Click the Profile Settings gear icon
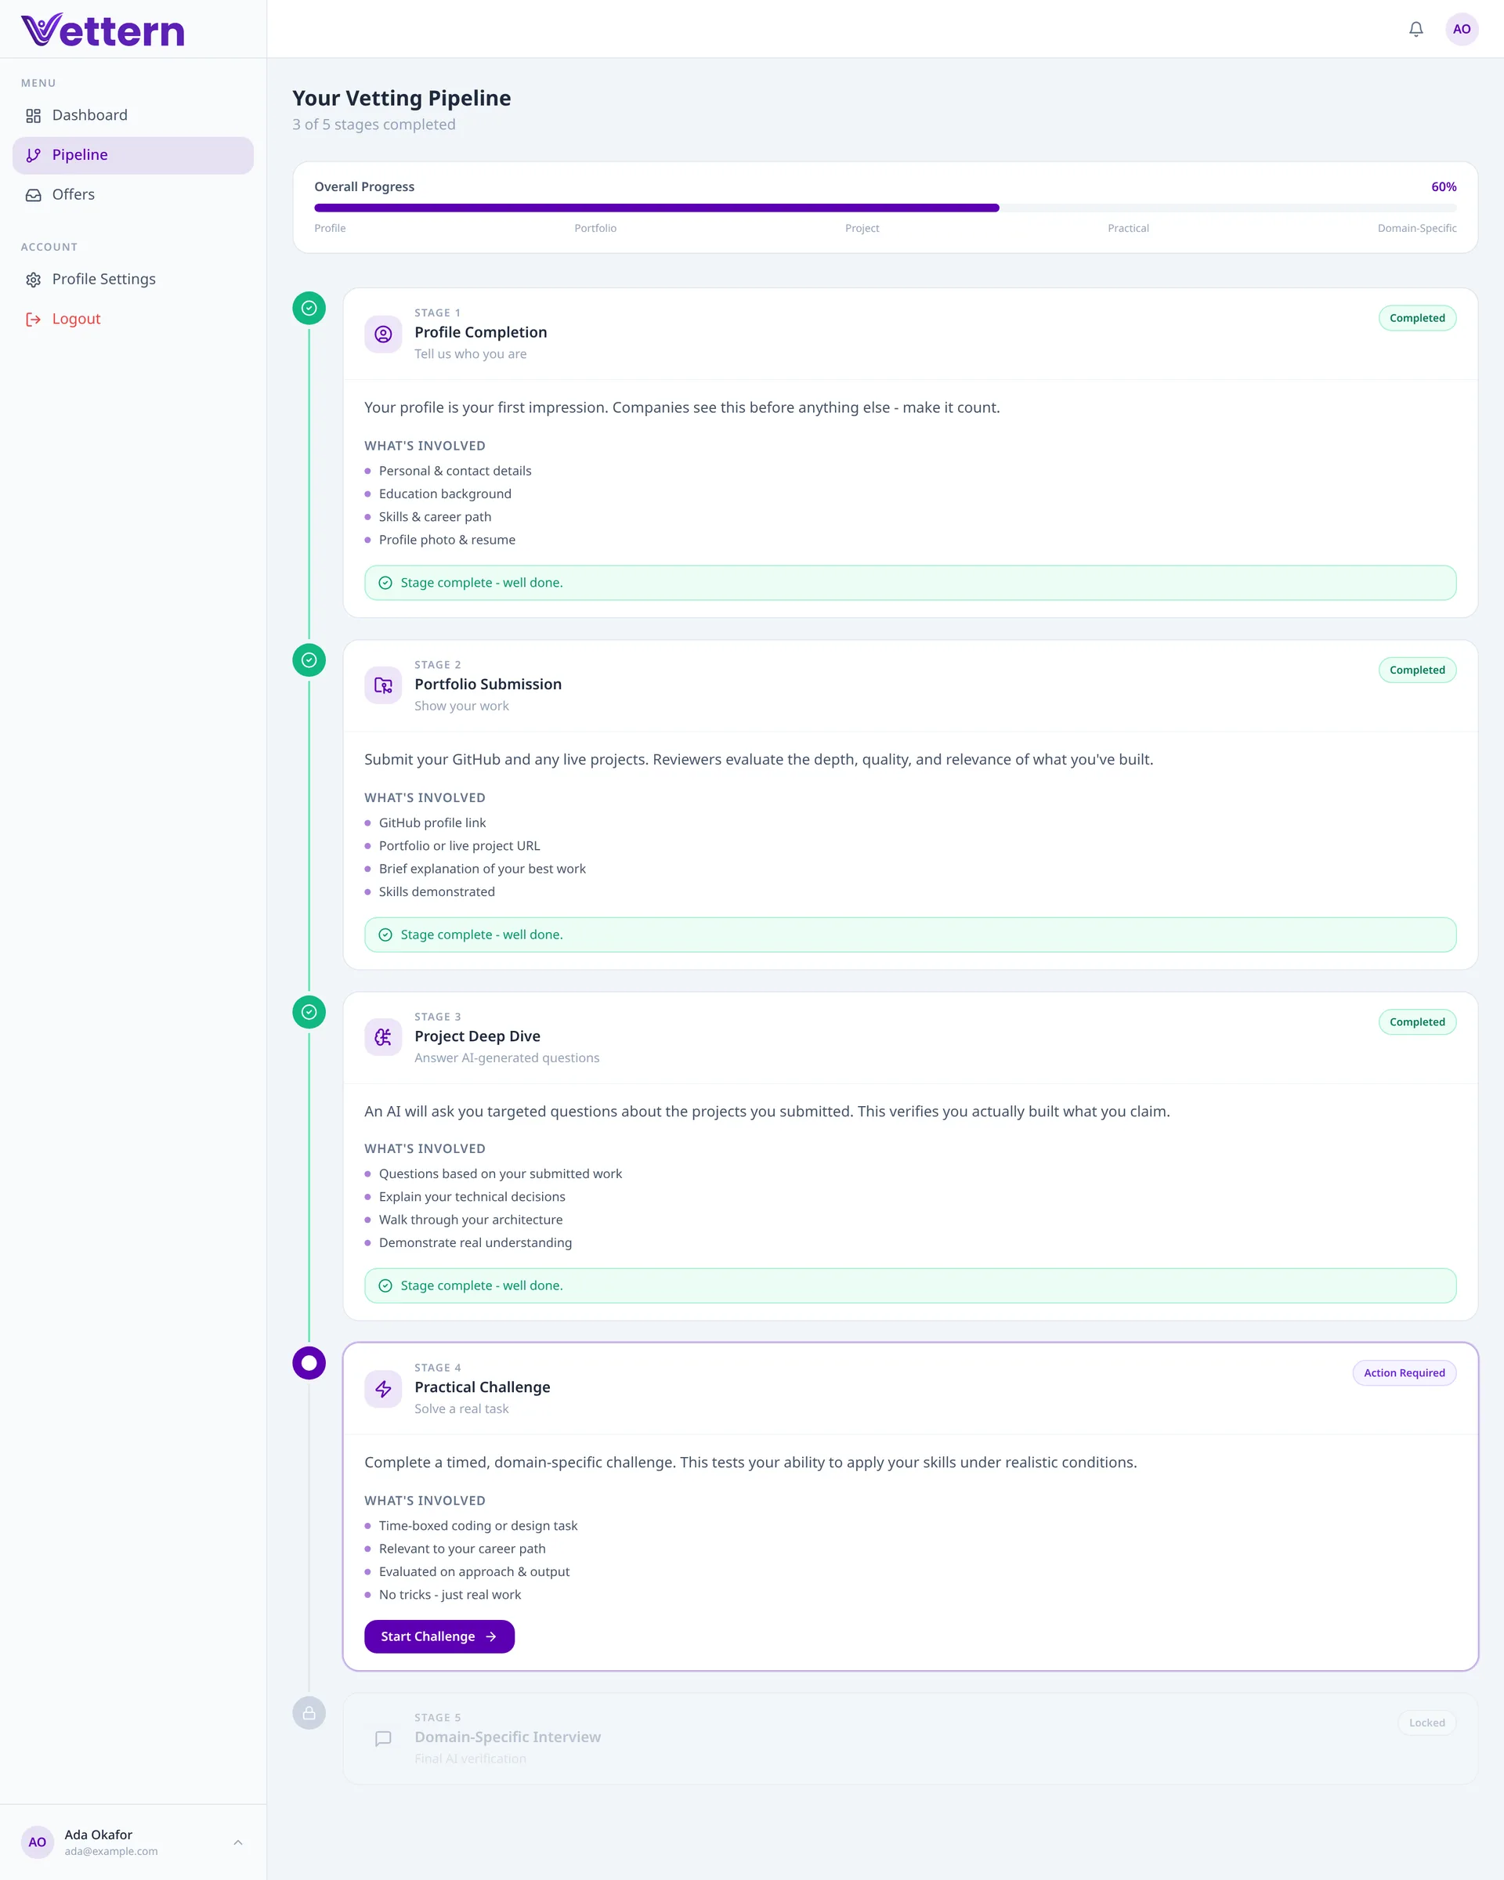The height and width of the screenshot is (1880, 1504). [x=33, y=280]
